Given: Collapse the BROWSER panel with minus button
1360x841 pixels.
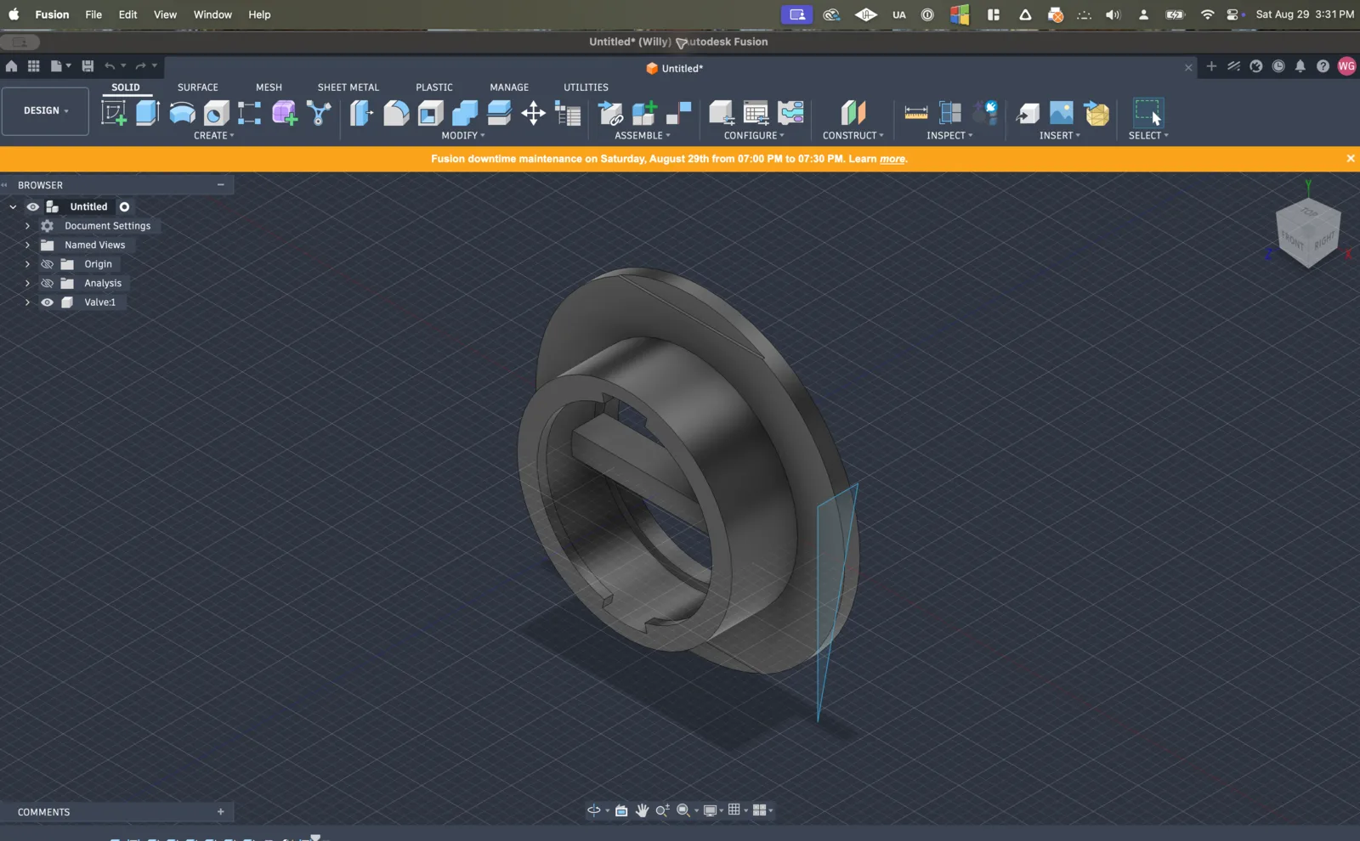Looking at the screenshot, I should [x=221, y=184].
